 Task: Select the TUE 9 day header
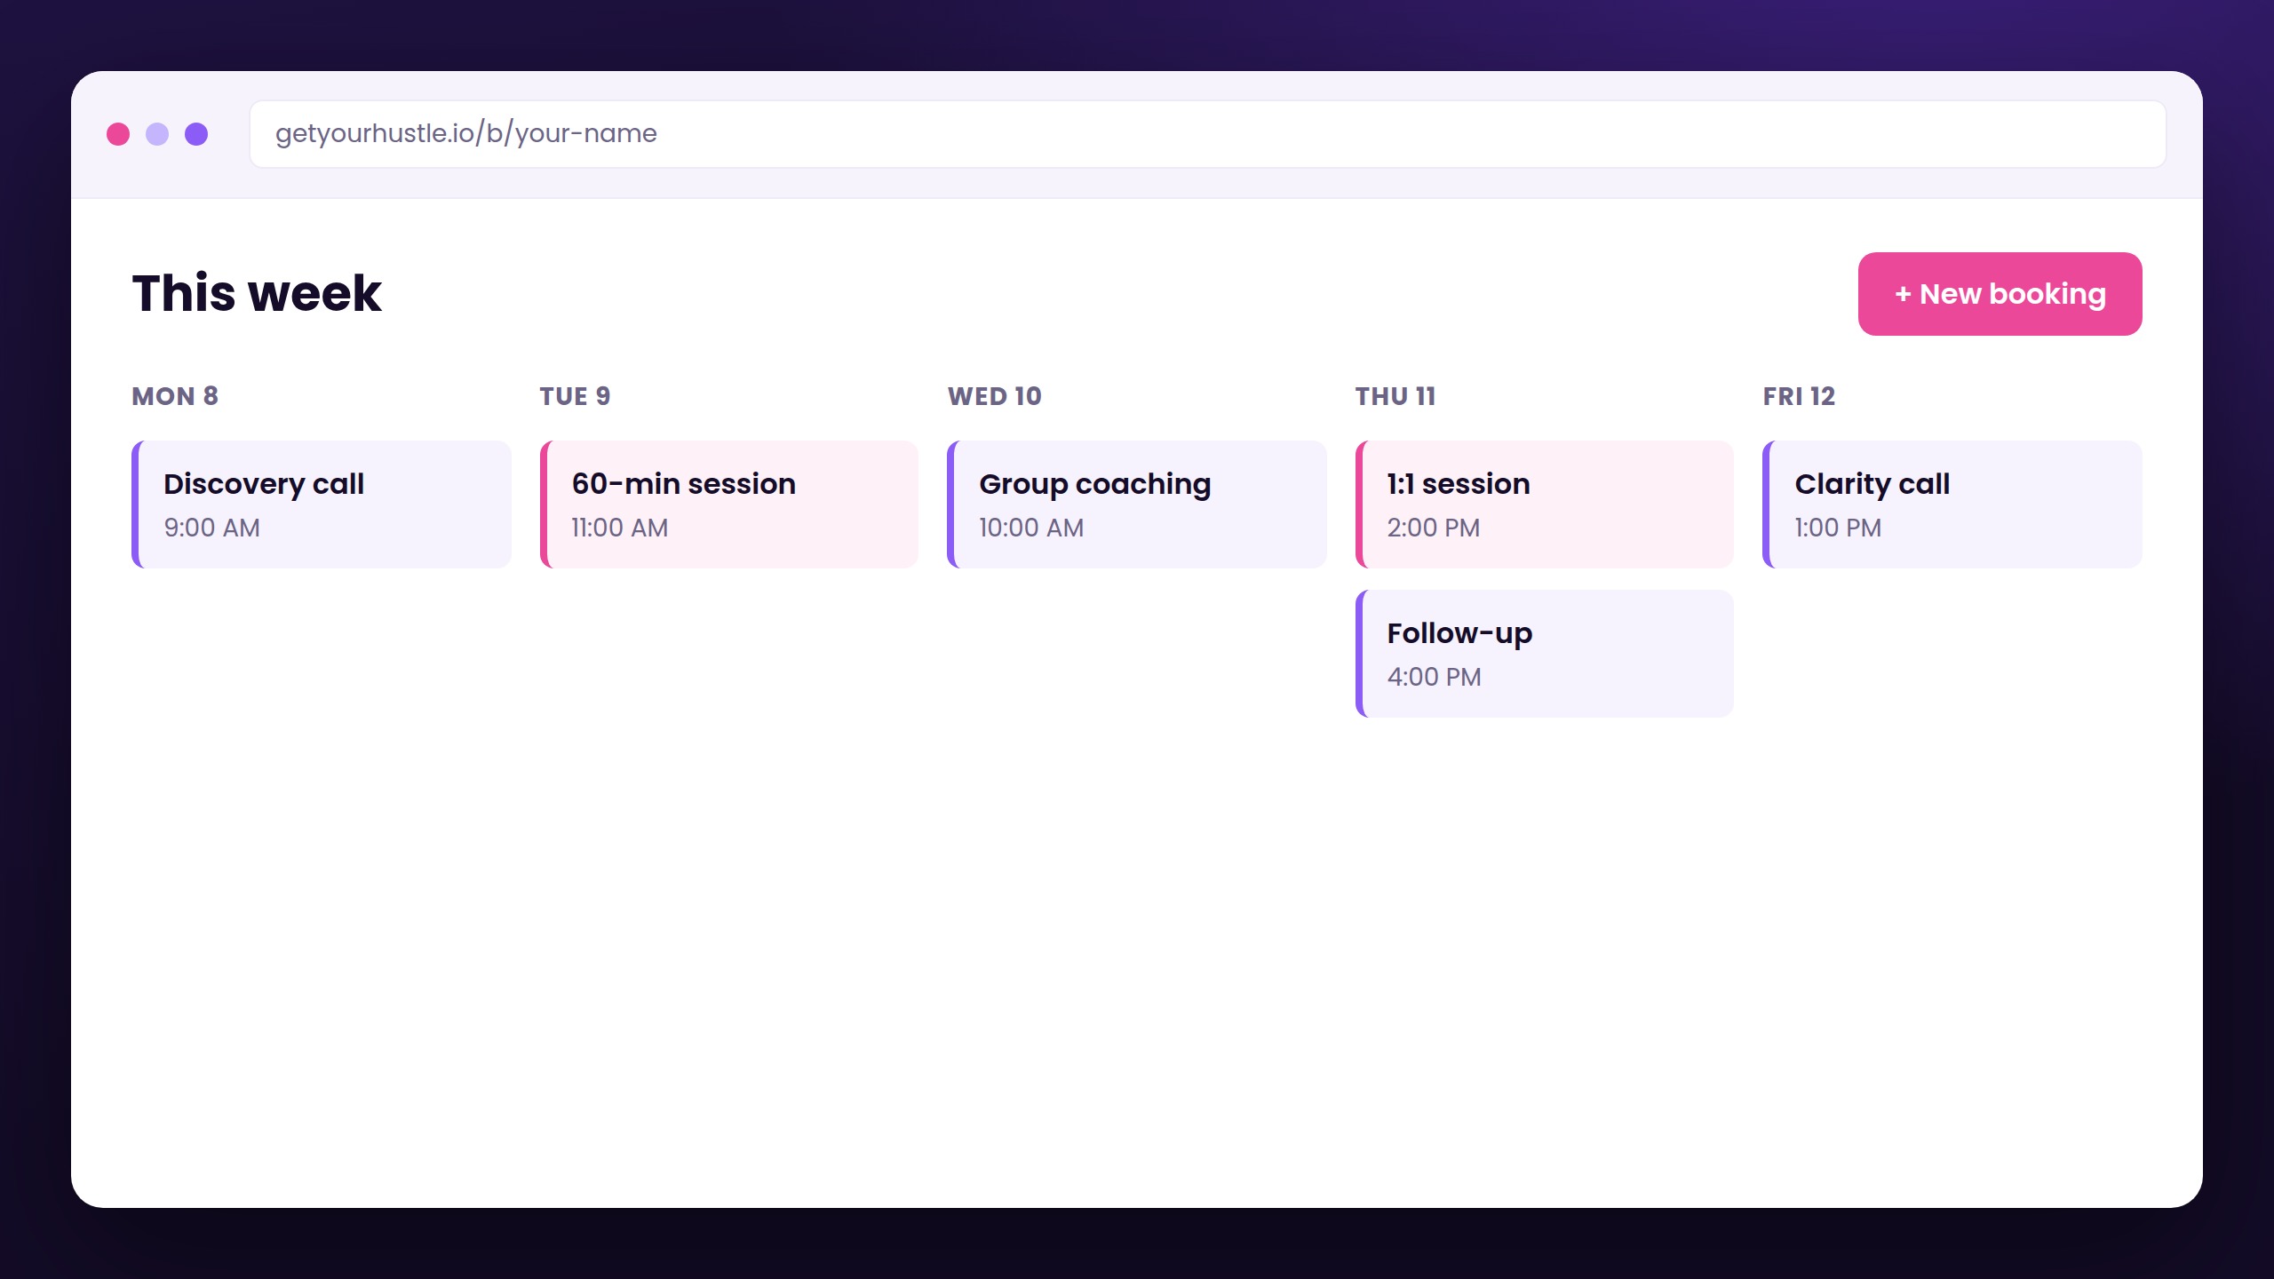575,396
